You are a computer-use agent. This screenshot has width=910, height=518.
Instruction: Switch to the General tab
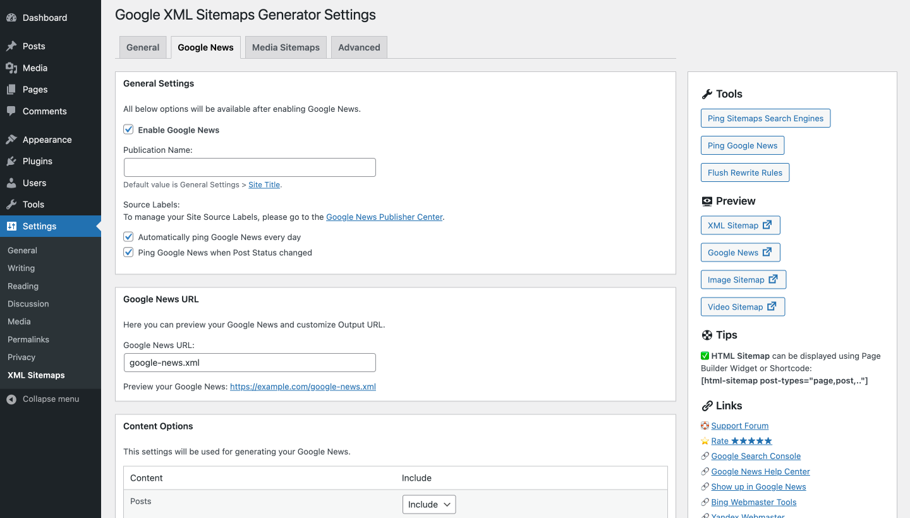143,47
